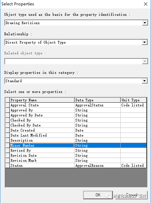Select the row header of Revision Date
151x203 pixels.
7,155
